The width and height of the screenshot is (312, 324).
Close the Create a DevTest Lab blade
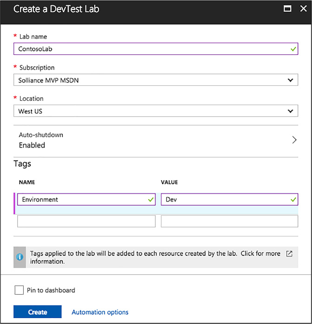(303, 9)
